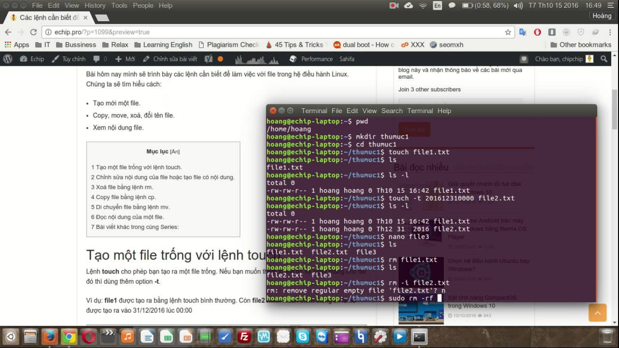The image size is (619, 348).
Task: Open the Terminal window's Edit menu
Action: 352,111
